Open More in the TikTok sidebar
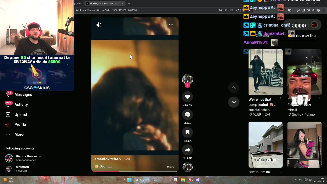The width and height of the screenshot is (327, 184). pos(19,134)
